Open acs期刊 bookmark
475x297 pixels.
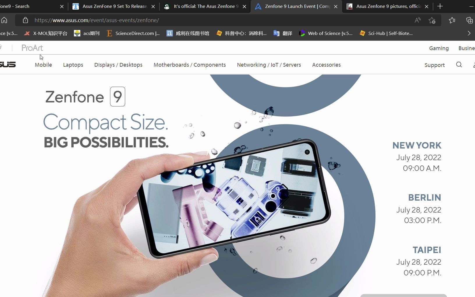[87, 33]
